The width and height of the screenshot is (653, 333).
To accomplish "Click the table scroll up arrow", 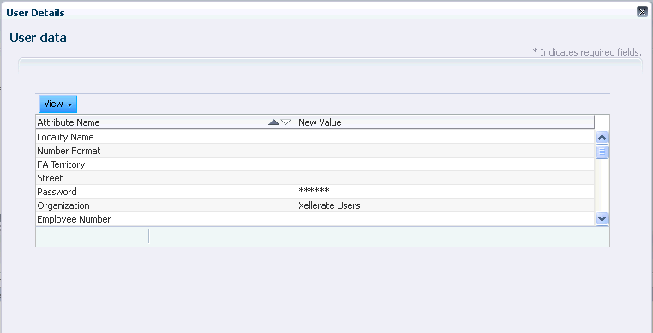I will pos(602,137).
